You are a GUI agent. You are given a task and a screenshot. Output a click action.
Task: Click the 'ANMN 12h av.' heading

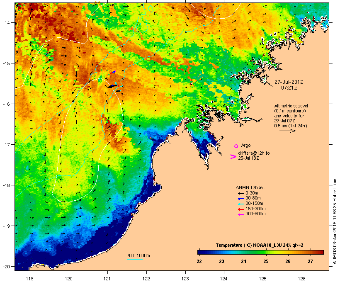pyautogui.click(x=250, y=187)
